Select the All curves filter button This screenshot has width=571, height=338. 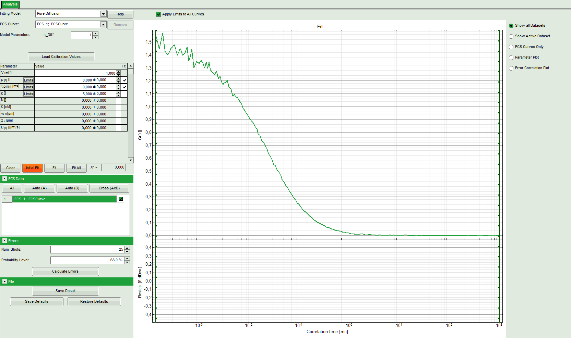(x=12, y=188)
